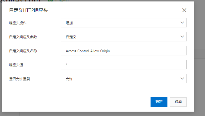205x116 pixels.
Task: Click the 自定义HTTP响应头 dialog title
Action: (x=29, y=10)
